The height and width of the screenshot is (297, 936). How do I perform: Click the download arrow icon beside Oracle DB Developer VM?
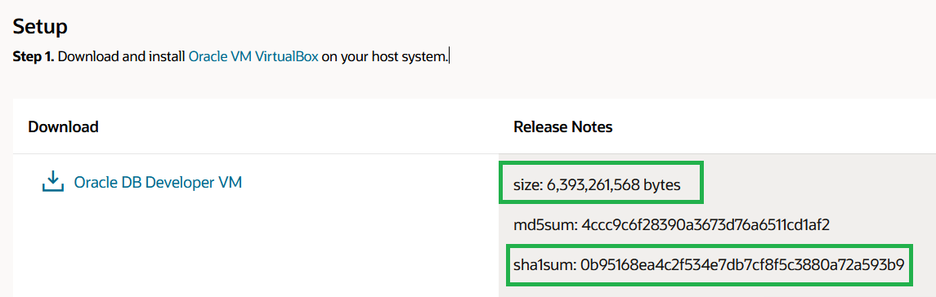[x=52, y=181]
